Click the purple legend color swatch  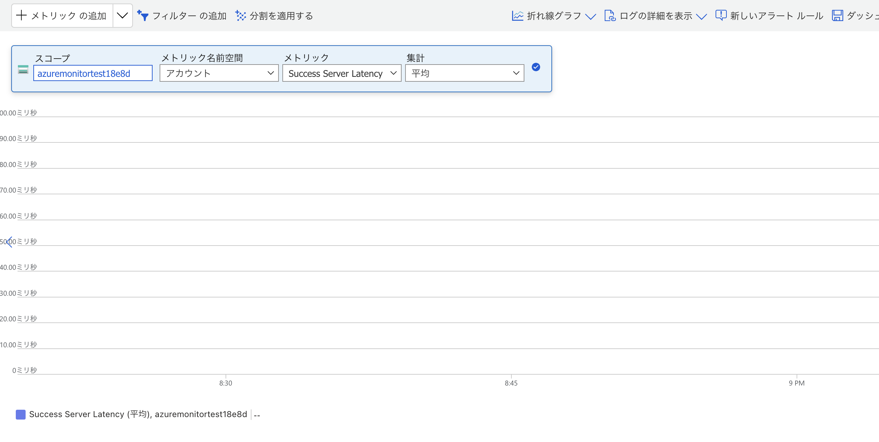click(21, 414)
